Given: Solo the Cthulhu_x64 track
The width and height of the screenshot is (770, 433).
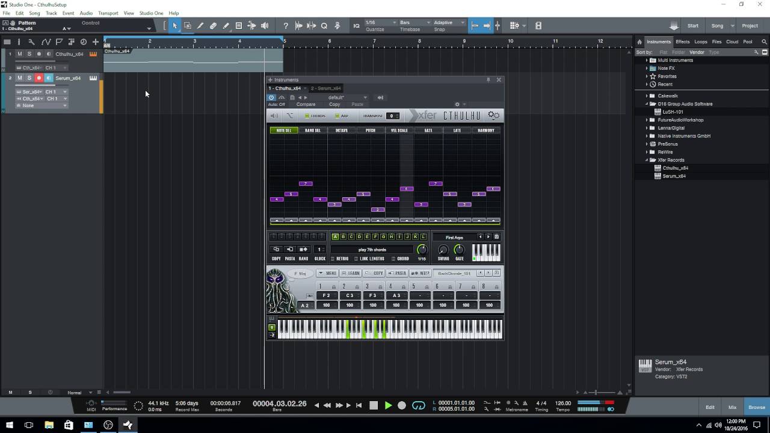Looking at the screenshot, I should tap(29, 54).
